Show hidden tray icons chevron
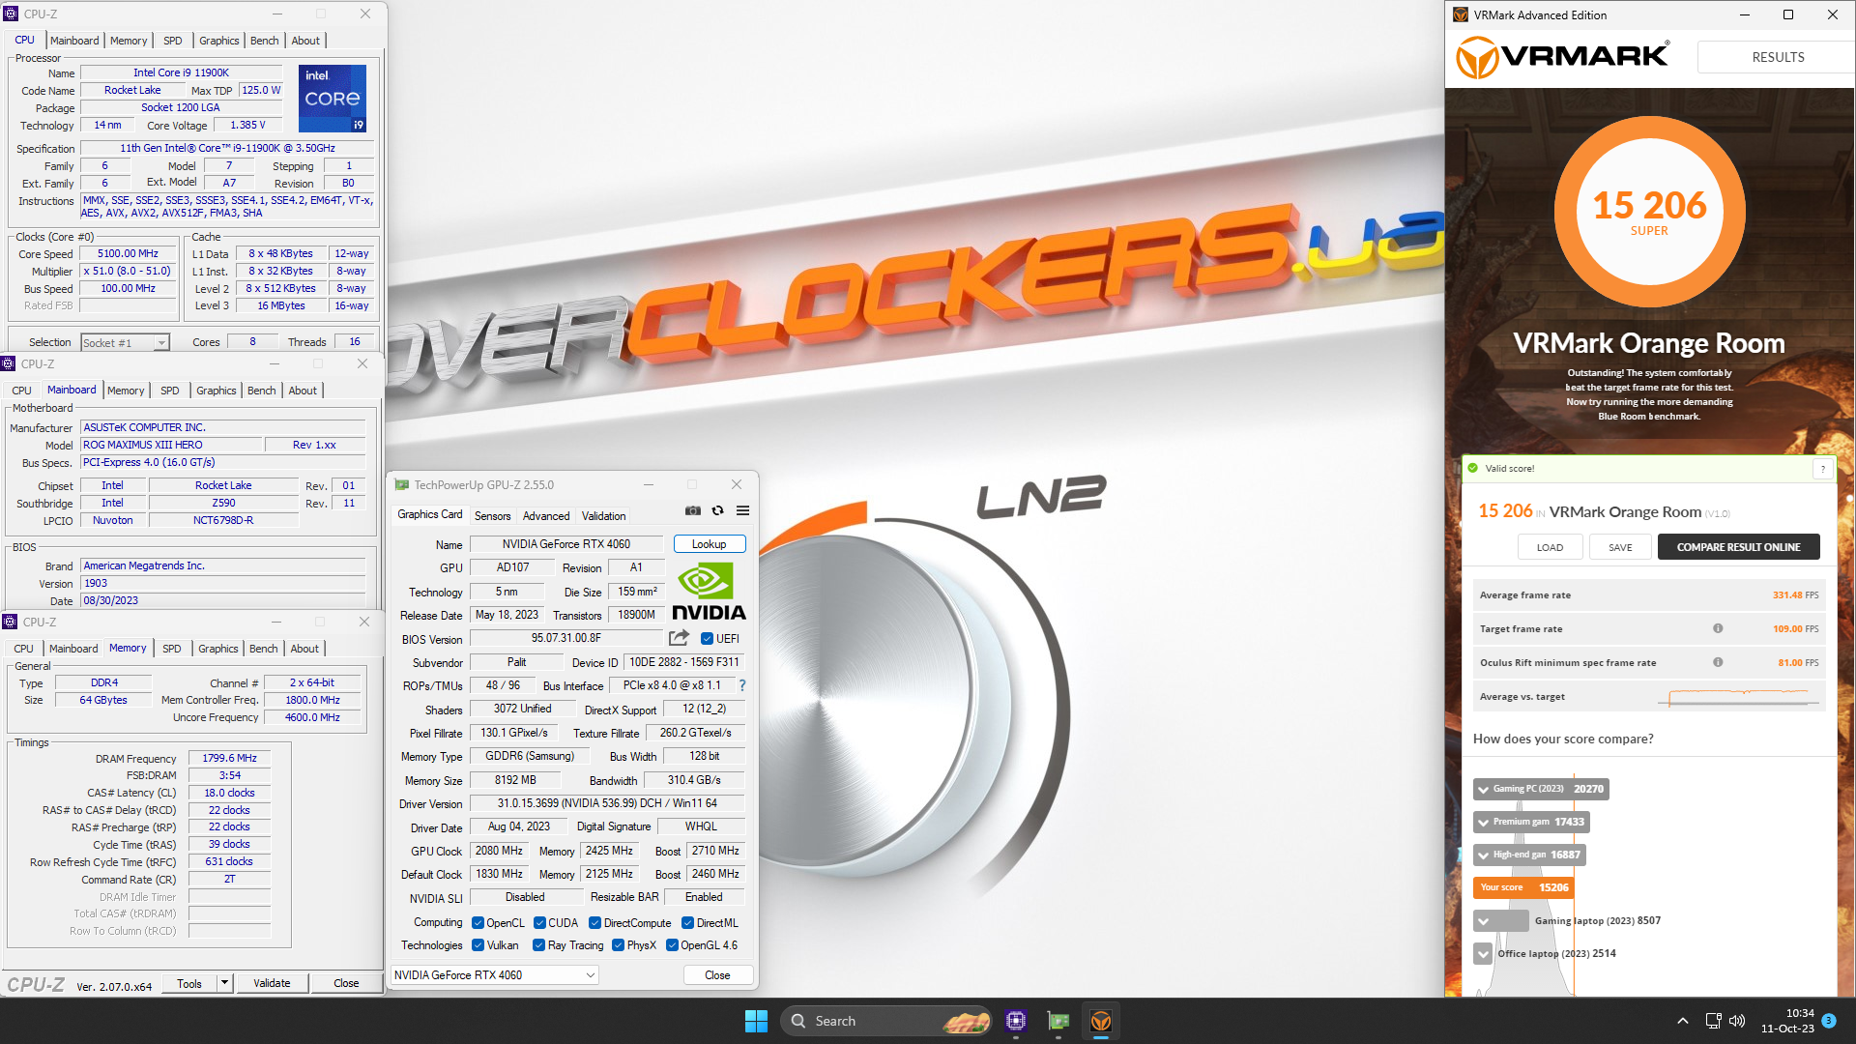The image size is (1856, 1044). tap(1683, 1021)
